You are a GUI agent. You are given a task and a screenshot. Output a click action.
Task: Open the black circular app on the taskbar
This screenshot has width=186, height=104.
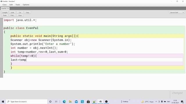(x=106, y=101)
